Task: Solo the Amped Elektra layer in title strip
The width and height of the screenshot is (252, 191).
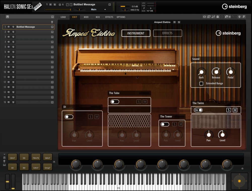Action: tap(179, 22)
